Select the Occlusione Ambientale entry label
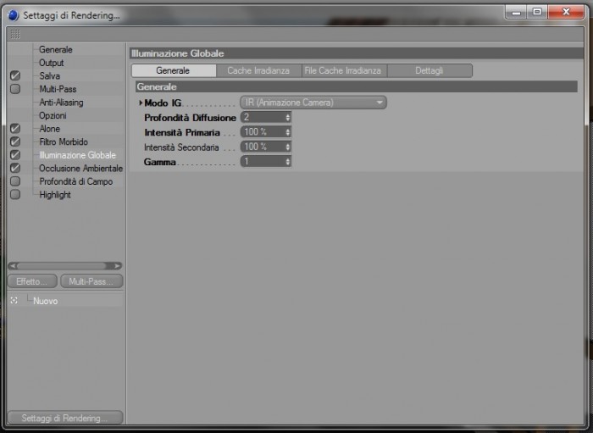The height and width of the screenshot is (433, 593). [x=81, y=169]
